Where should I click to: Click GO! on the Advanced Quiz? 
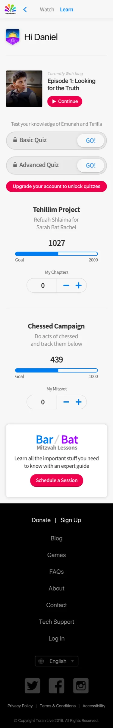[x=91, y=165]
